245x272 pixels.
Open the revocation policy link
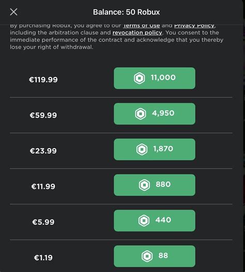pos(137,33)
